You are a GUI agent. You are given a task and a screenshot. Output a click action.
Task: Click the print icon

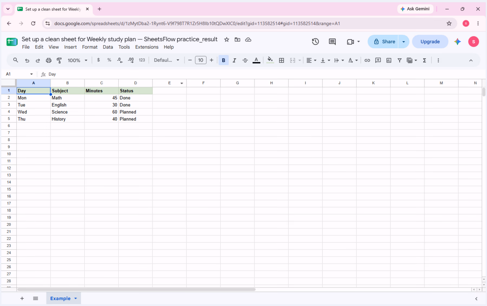[x=48, y=60]
